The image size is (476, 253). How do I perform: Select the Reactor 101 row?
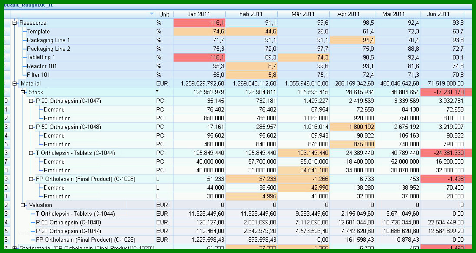[42, 66]
